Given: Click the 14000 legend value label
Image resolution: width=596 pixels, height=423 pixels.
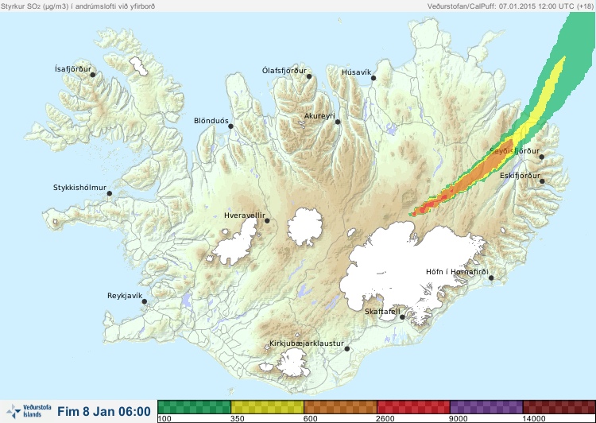Looking at the screenshot, I should (535, 419).
